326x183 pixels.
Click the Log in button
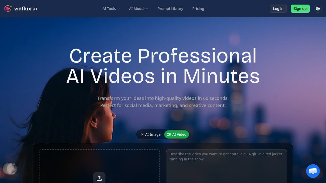(278, 9)
